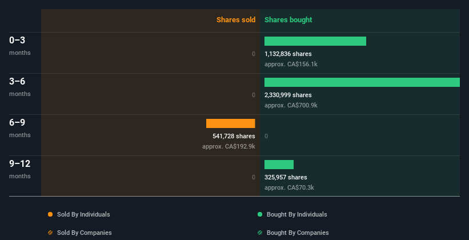Click the 0–3 months row label
Viewport: 469px width, 240px height.
pos(20,46)
